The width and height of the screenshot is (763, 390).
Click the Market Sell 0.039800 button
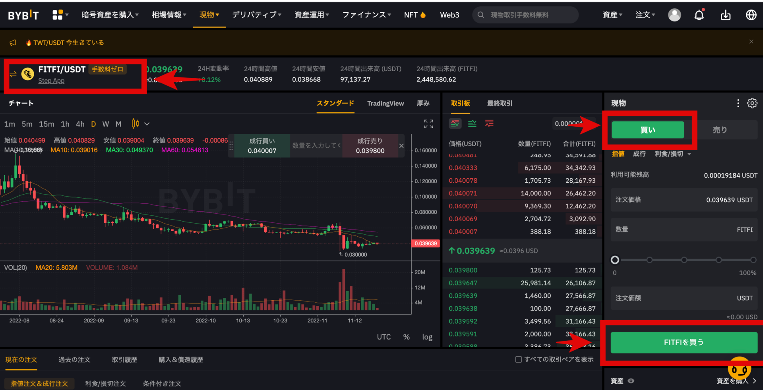click(x=370, y=146)
